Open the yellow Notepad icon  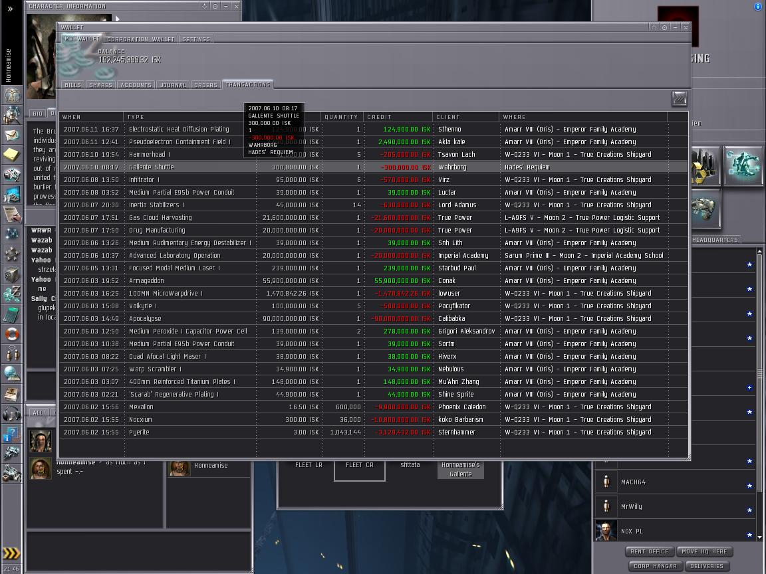click(x=12, y=155)
